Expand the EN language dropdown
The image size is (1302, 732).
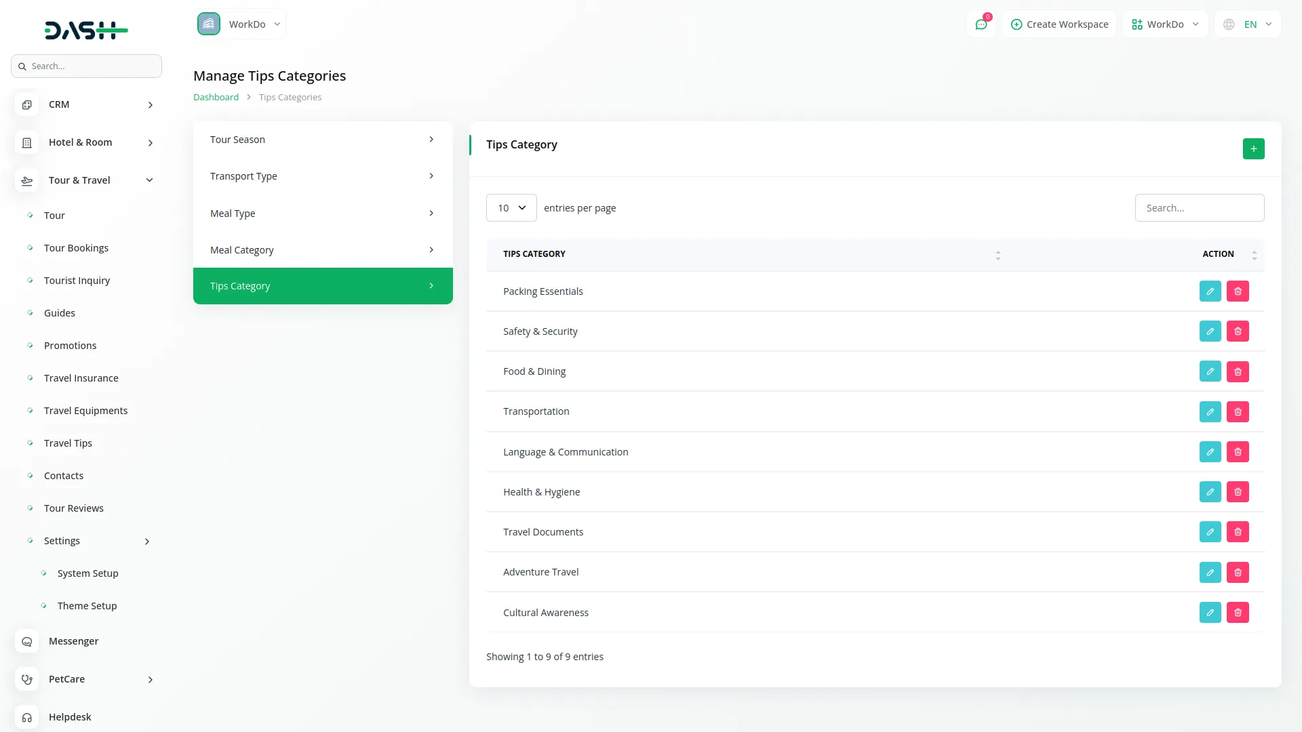pyautogui.click(x=1248, y=24)
